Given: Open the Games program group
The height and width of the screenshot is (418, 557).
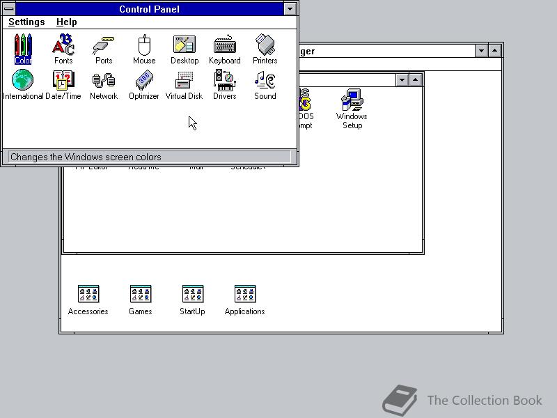Looking at the screenshot, I should point(141,300).
